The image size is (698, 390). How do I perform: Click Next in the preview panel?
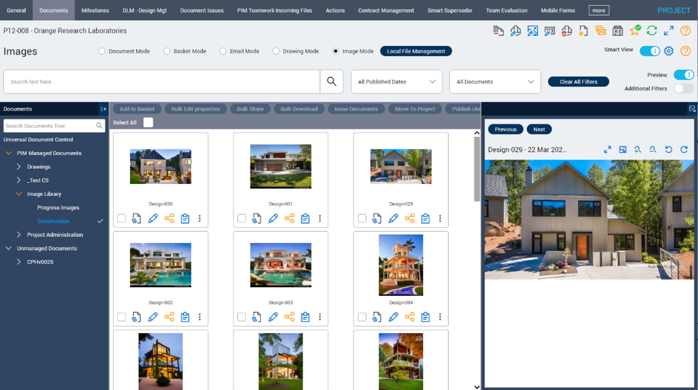(x=539, y=129)
